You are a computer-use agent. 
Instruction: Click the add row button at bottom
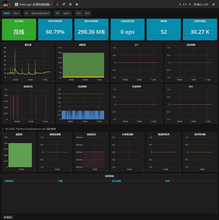tap(8, 217)
